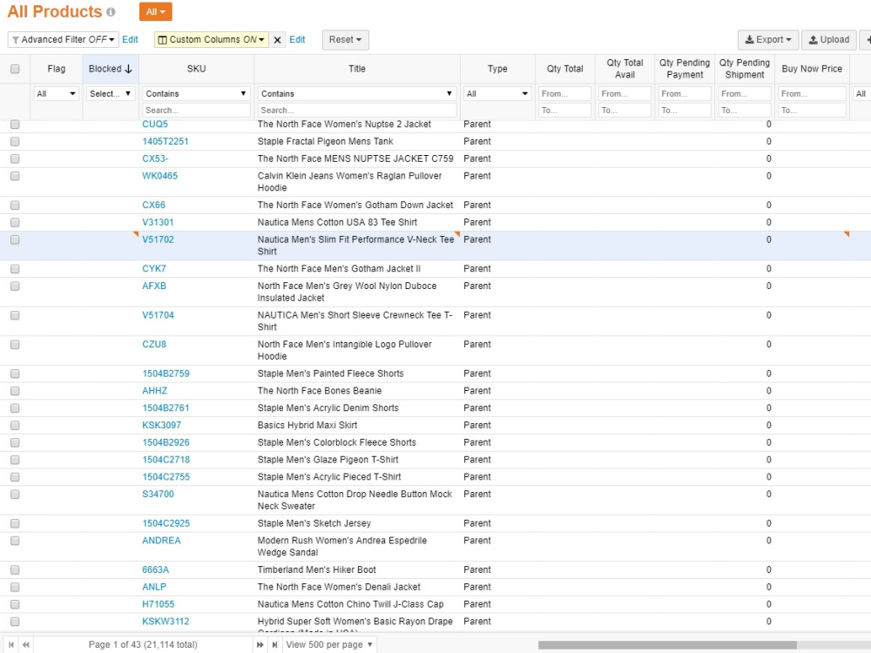871x653 pixels.
Task: Open Custom Columns ON menu
Action: point(211,40)
